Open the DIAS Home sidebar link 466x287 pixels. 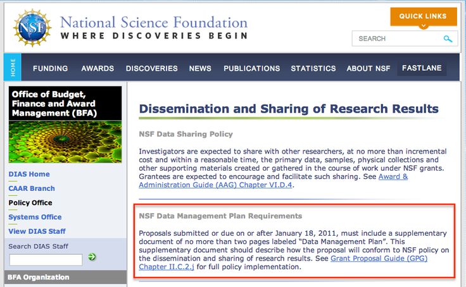pyautogui.click(x=29, y=174)
